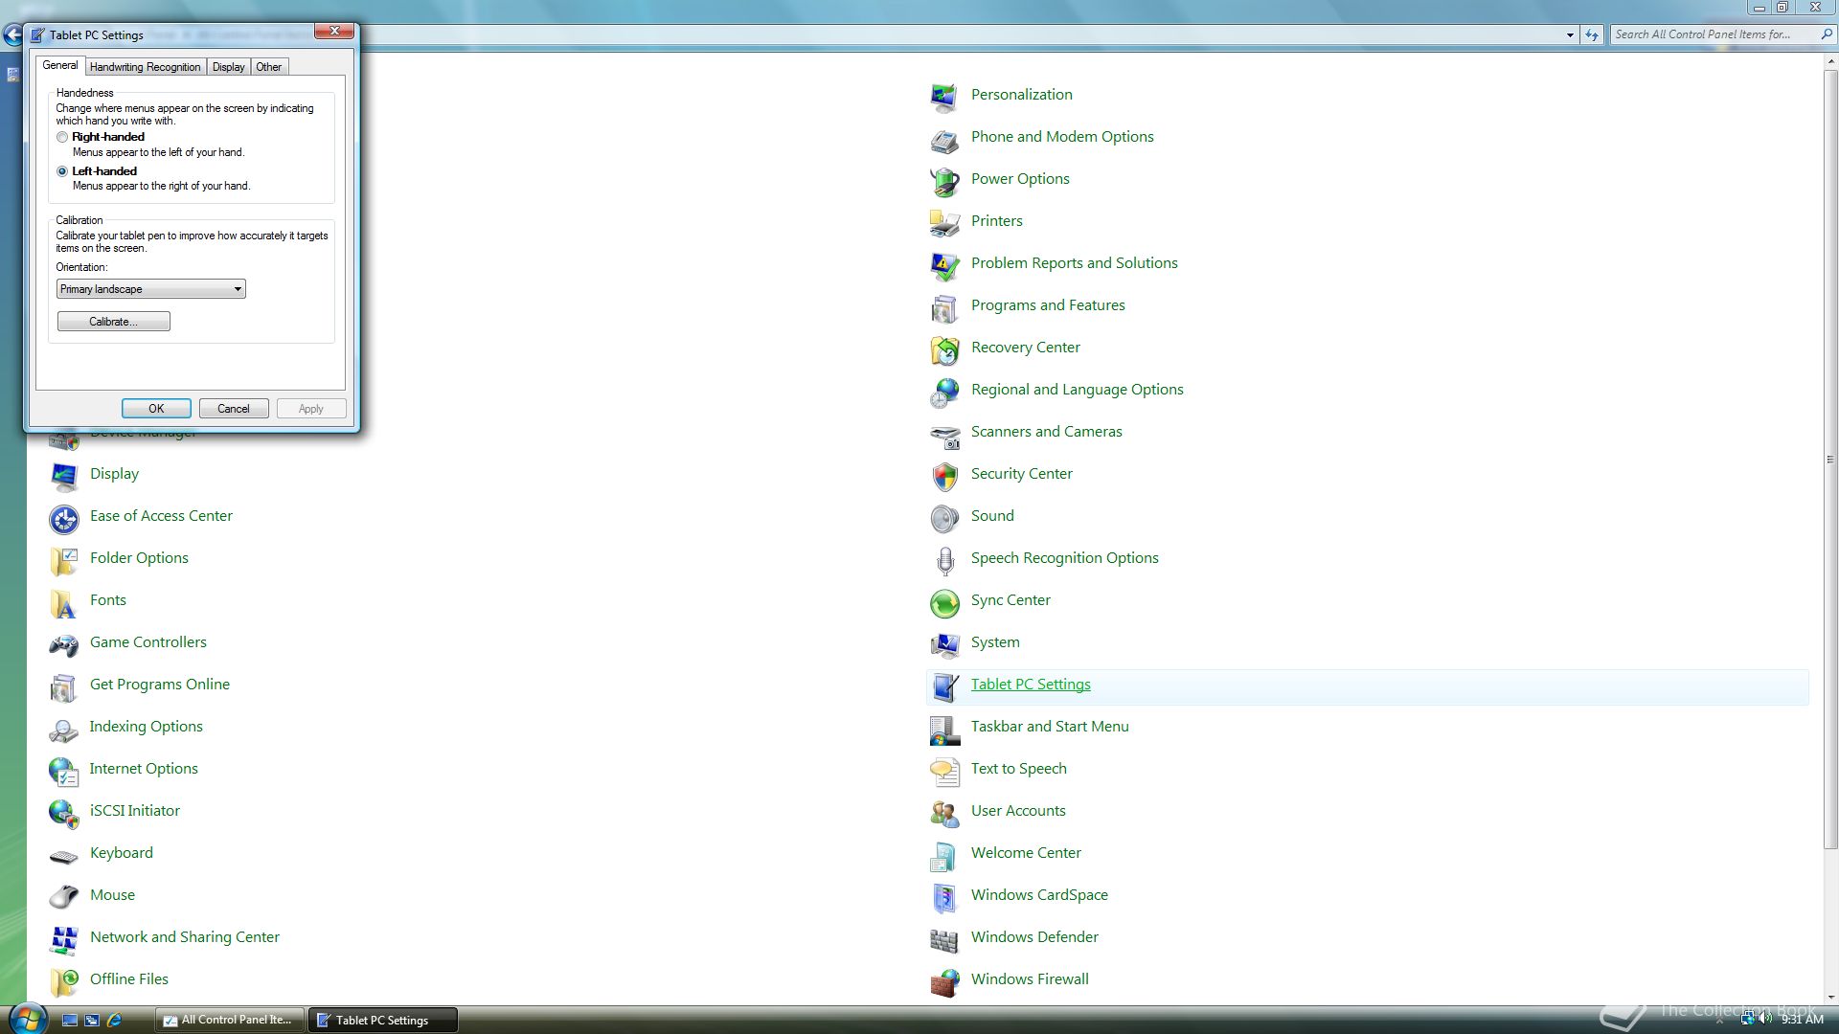Open the Other tab

coord(268,67)
